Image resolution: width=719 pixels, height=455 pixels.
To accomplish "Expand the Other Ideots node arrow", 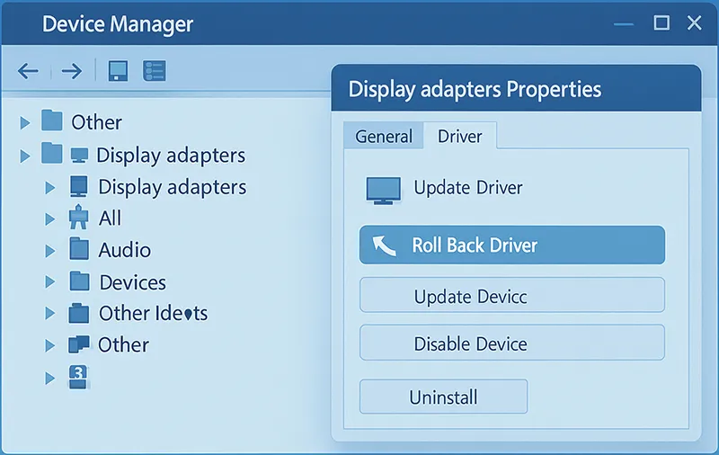I will click(50, 314).
